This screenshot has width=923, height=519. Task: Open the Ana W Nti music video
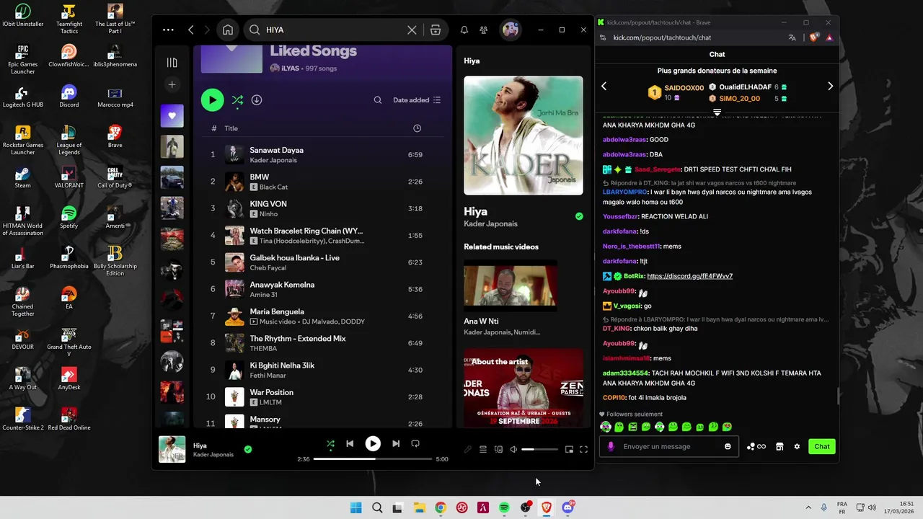(511, 285)
